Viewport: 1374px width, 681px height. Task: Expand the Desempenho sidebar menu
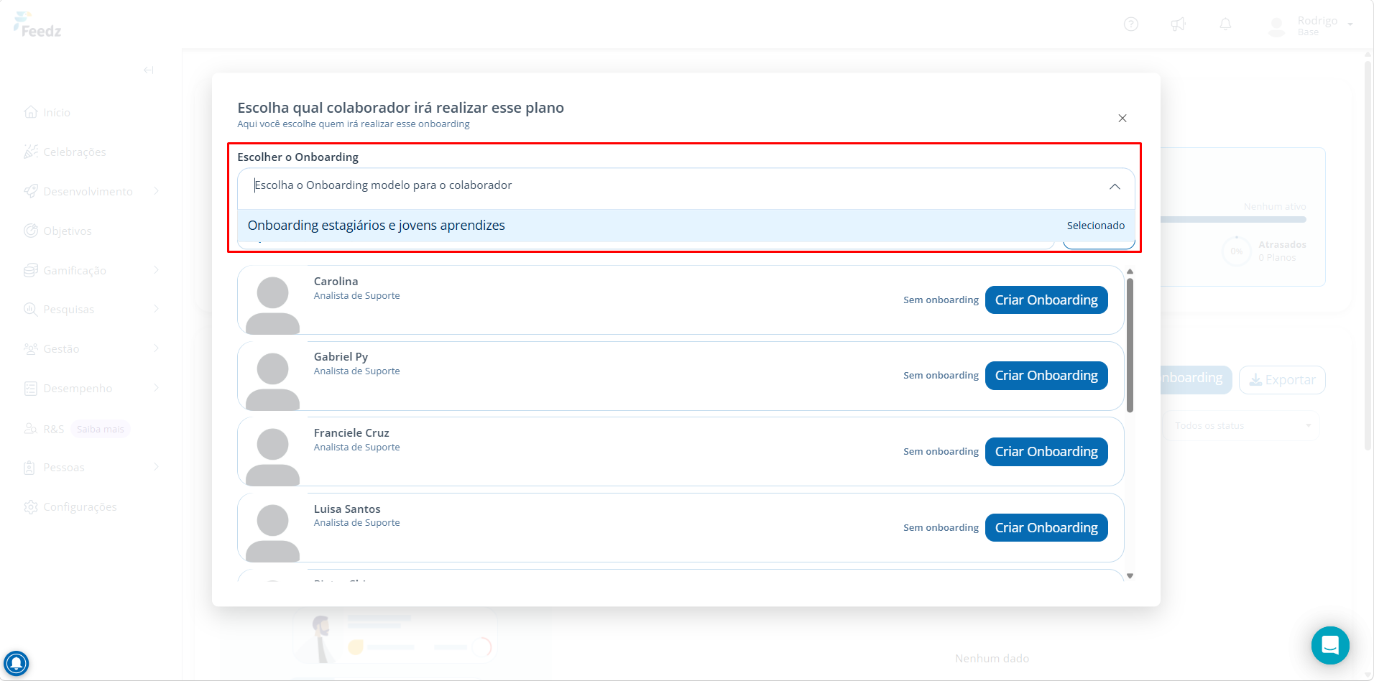pos(91,388)
